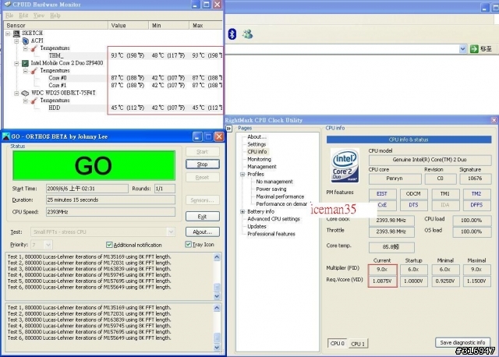
Task: Click lower test log scrollbar up arrow
Action: pyautogui.click(x=217, y=308)
